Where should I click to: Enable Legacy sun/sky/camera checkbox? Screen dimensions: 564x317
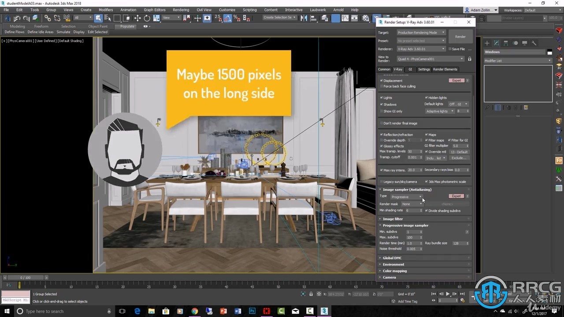[382, 181]
